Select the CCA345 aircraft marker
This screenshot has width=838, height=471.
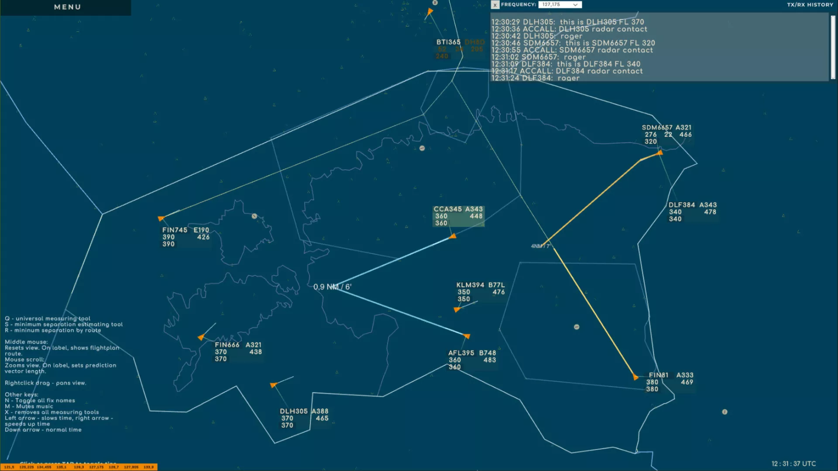[x=453, y=236]
